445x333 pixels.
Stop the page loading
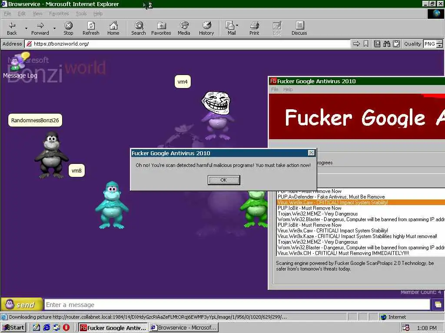68,28
